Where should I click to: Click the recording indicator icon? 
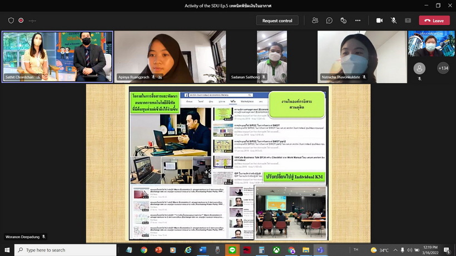coord(21,21)
